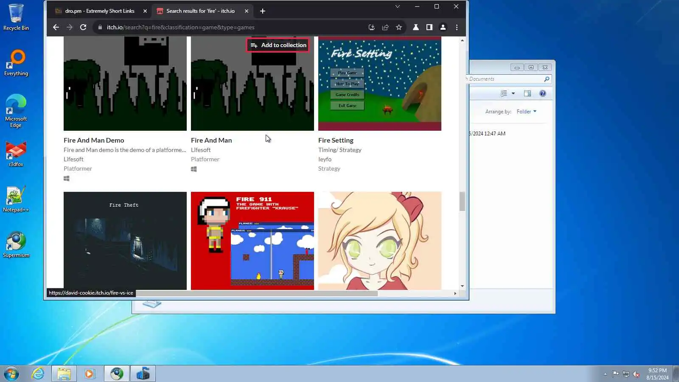The height and width of the screenshot is (382, 679).
Task: Open the browser profile menu
Action: (443, 27)
